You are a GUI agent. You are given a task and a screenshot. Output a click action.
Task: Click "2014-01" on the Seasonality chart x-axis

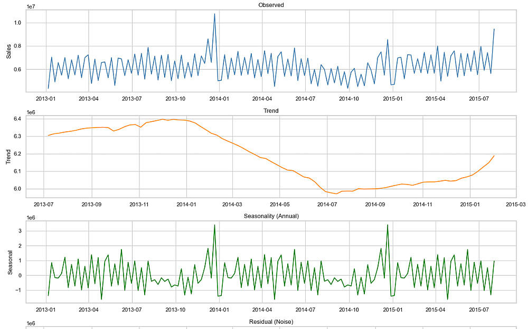coord(219,310)
